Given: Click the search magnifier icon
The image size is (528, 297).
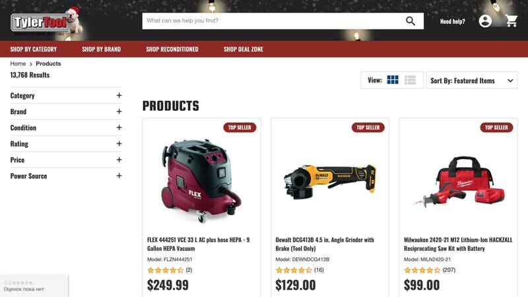Looking at the screenshot, I should (410, 21).
